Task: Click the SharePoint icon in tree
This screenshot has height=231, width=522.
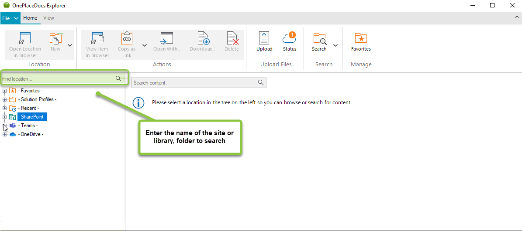Action: (13, 117)
